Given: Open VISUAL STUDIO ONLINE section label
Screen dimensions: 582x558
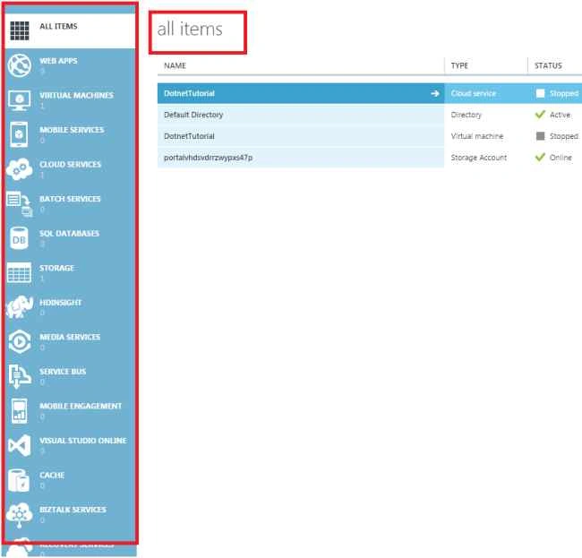Looking at the screenshot, I should 83,441.
